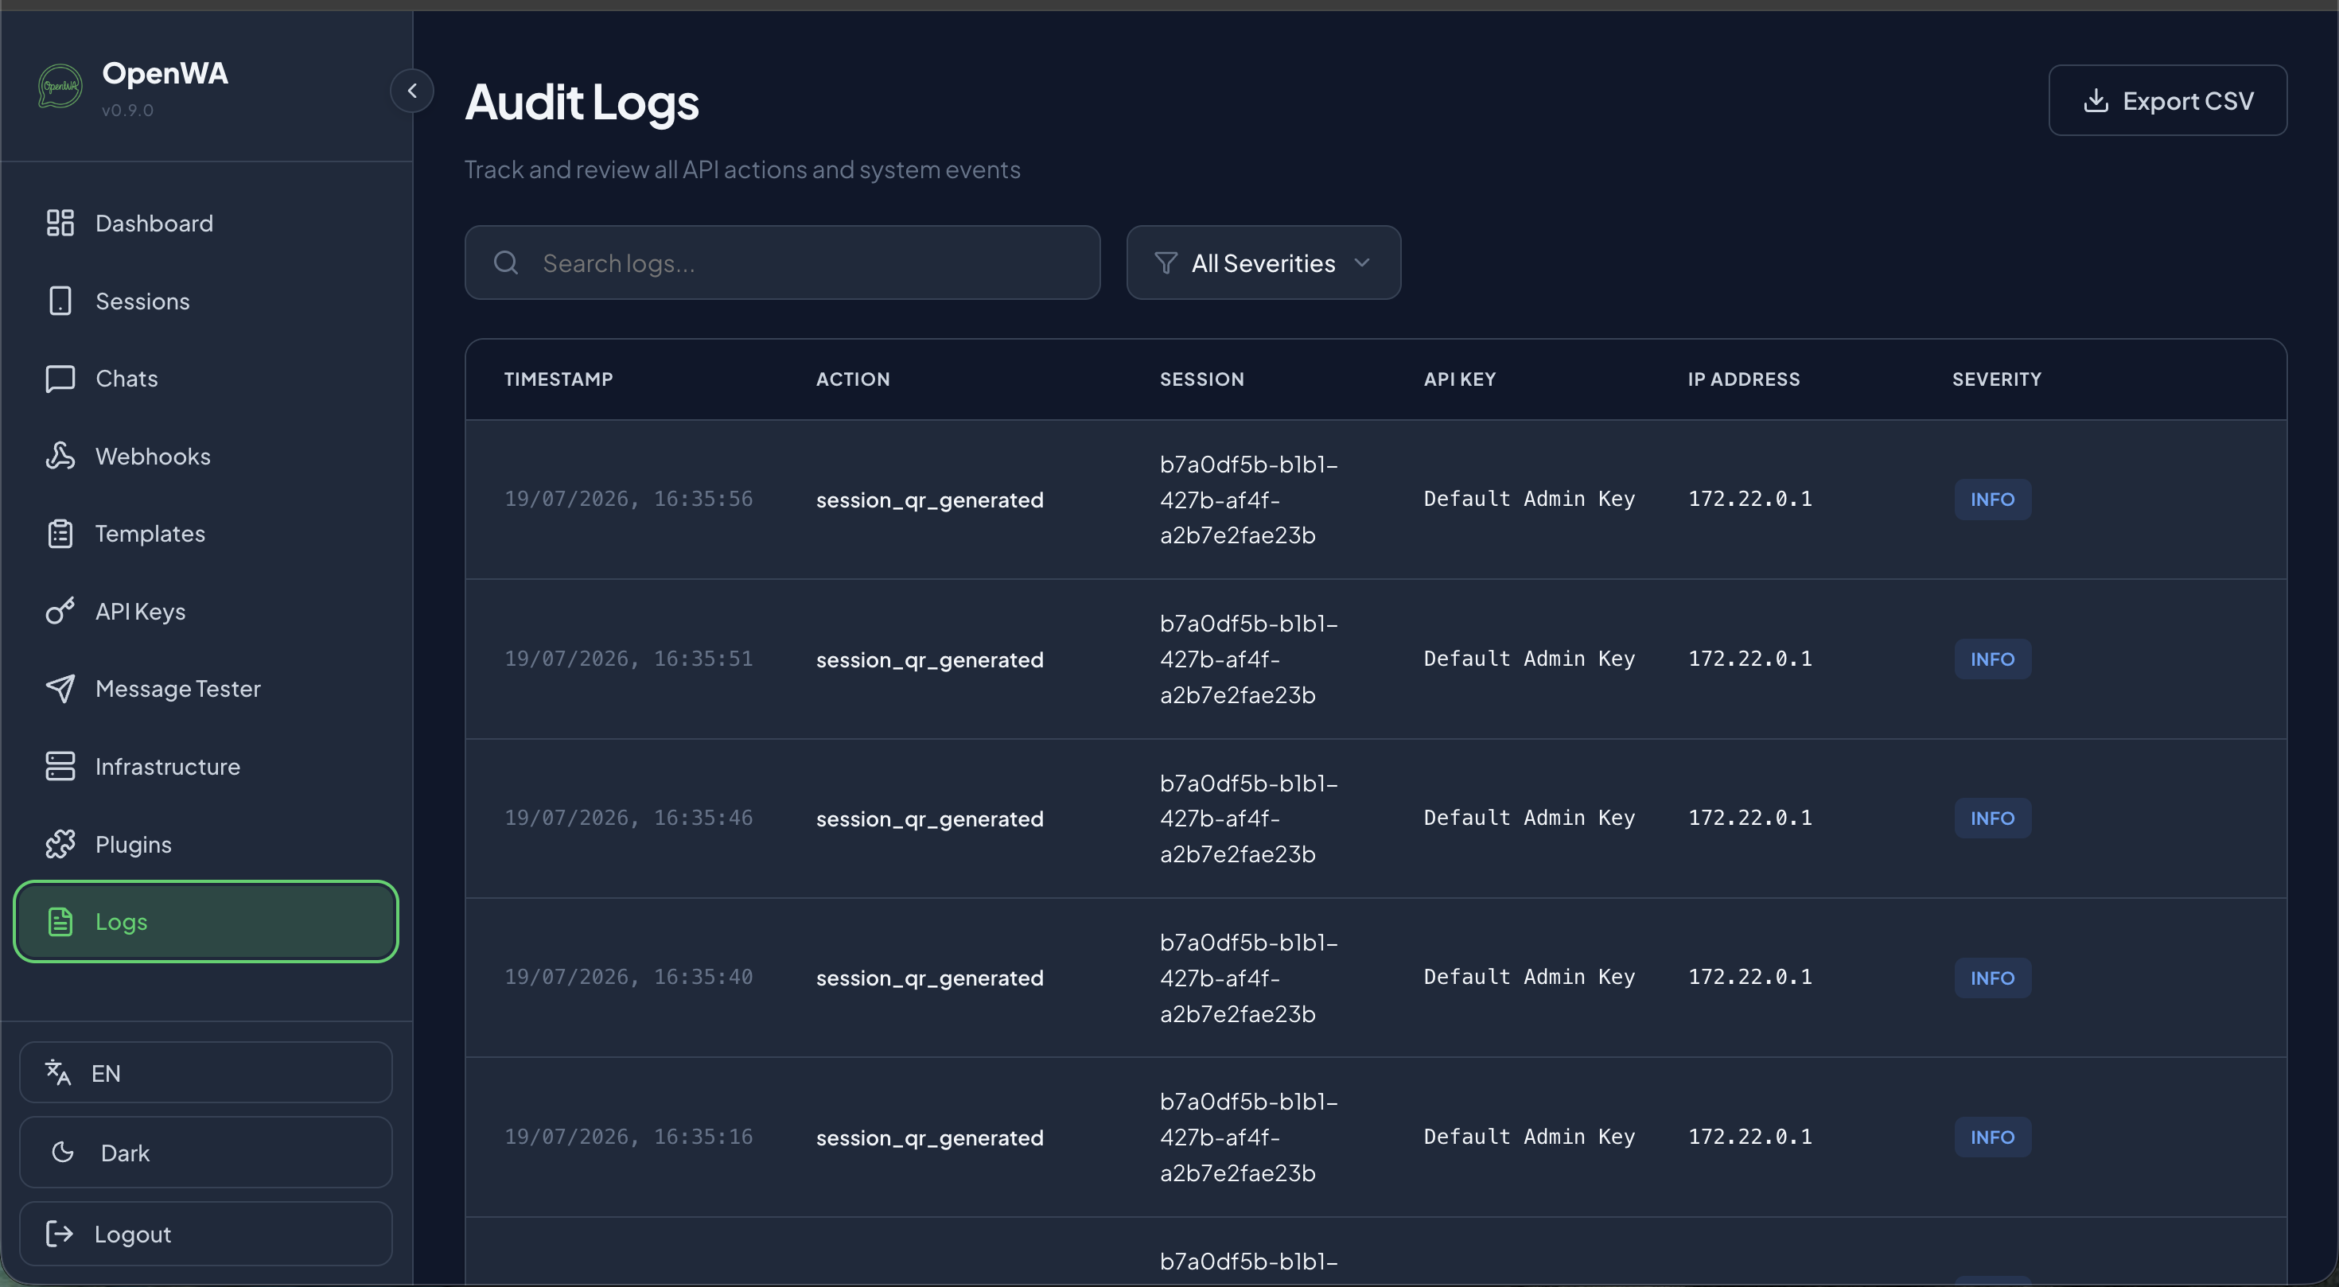Switch language via EN label
The width and height of the screenshot is (2339, 1287).
pyautogui.click(x=107, y=1074)
